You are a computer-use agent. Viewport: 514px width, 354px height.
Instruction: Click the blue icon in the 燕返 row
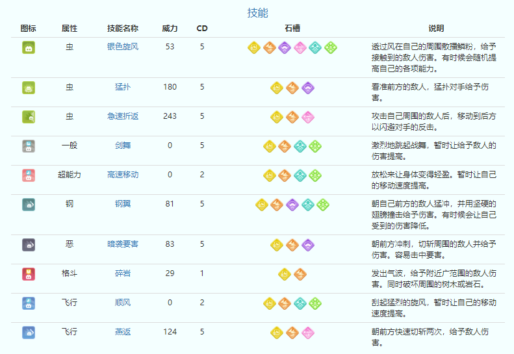tap(29, 332)
